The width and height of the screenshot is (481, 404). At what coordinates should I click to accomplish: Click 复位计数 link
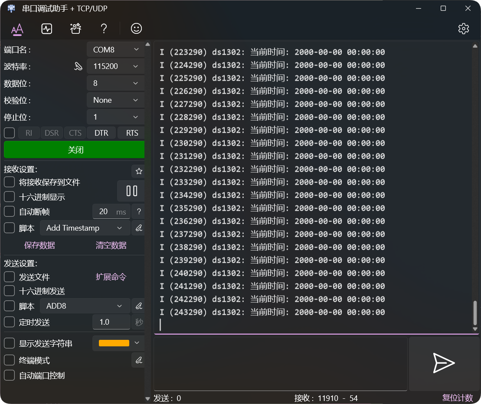click(x=458, y=398)
